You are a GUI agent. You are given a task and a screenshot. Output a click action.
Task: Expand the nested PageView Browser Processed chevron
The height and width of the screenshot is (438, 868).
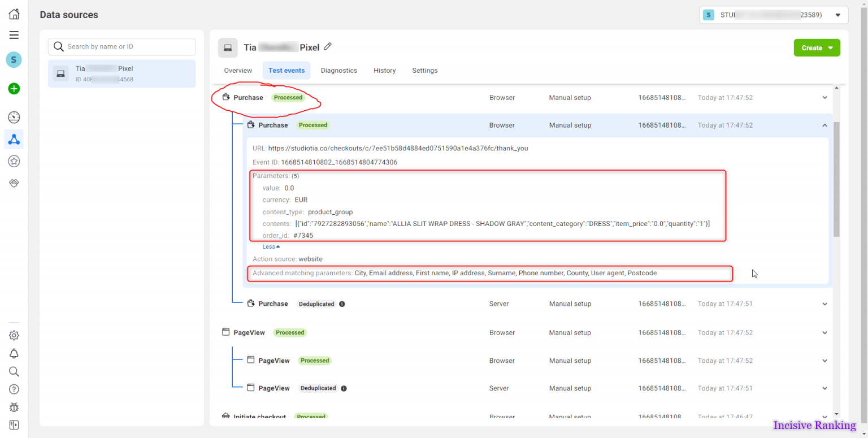(824, 361)
